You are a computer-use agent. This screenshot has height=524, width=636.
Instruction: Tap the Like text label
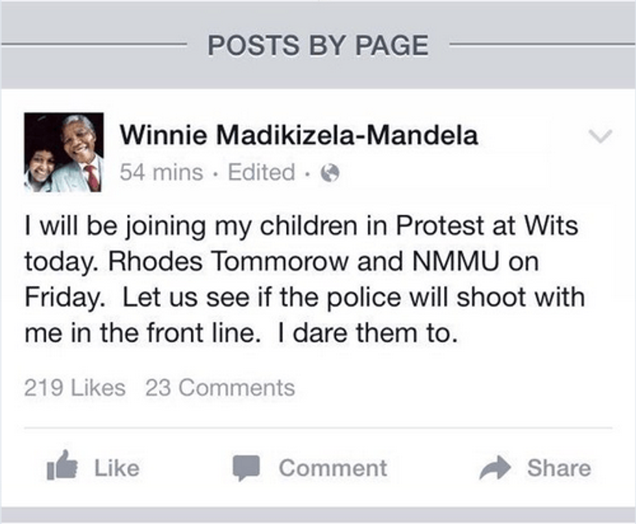click(117, 468)
